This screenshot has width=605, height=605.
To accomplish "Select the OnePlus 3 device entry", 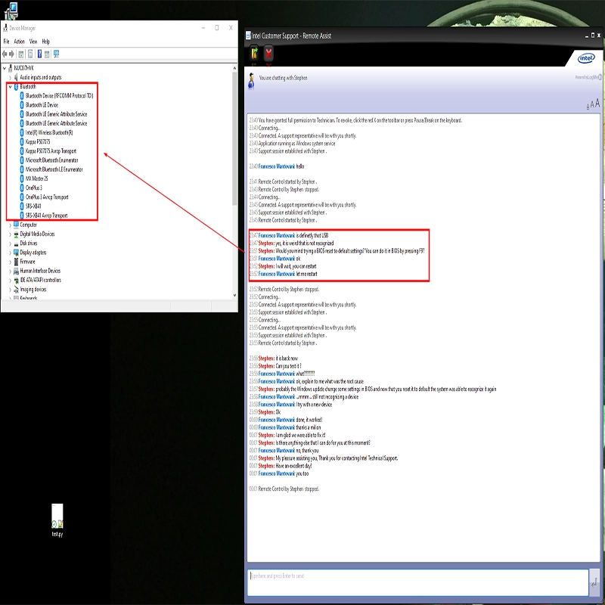I will (34, 188).
